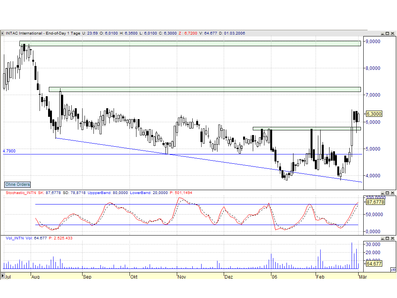
Task: Click the LowerBand: 20,0000 label
Action: click(x=149, y=192)
